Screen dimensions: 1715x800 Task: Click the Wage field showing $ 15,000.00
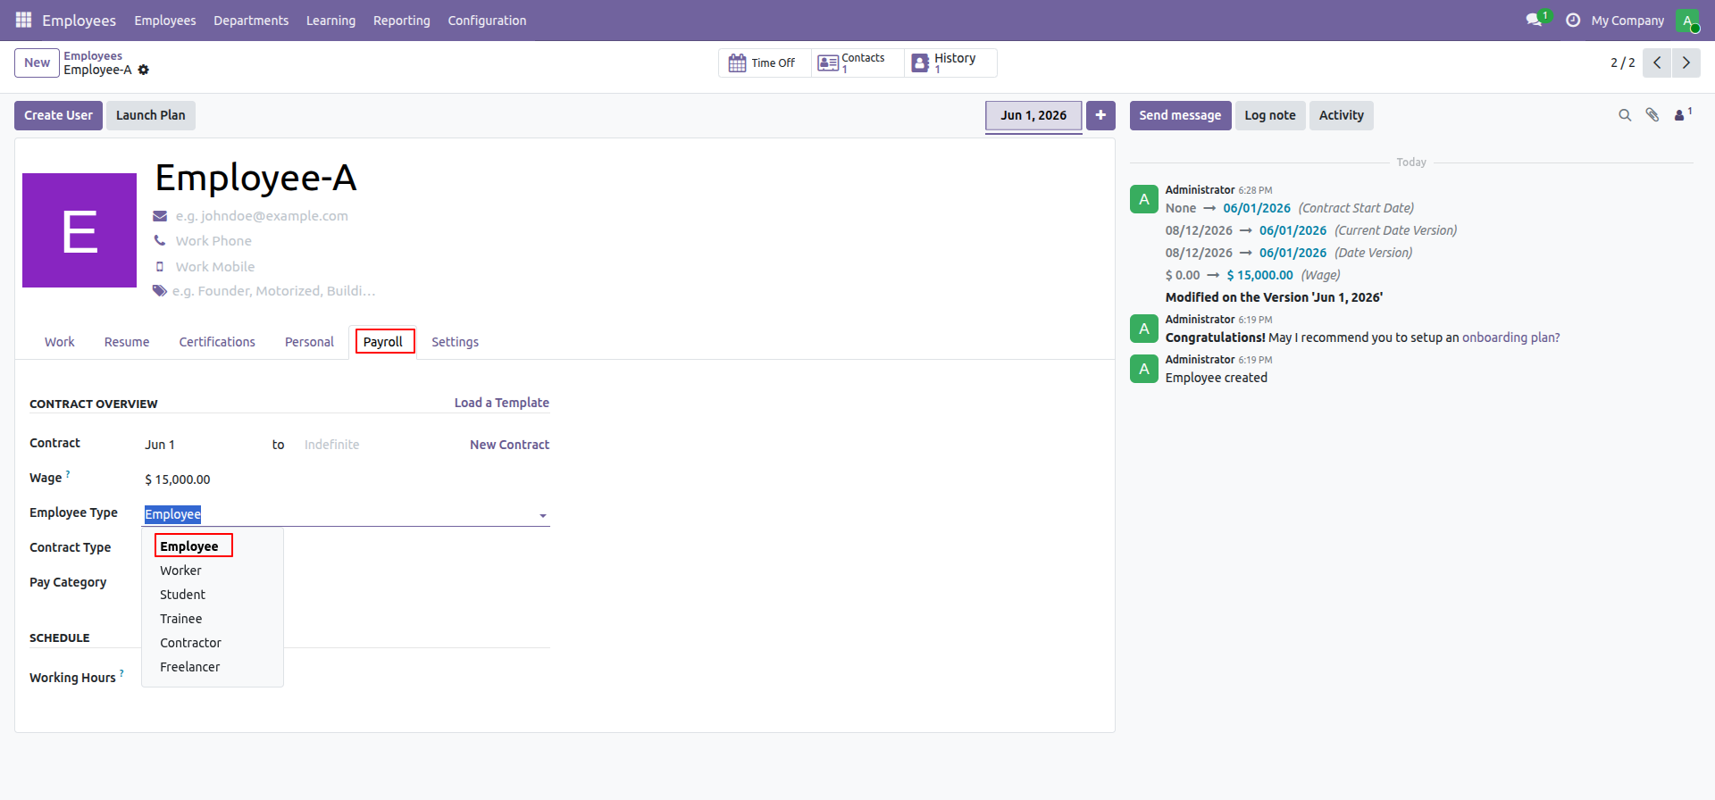(347, 479)
